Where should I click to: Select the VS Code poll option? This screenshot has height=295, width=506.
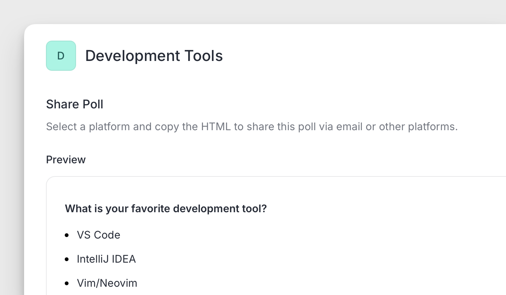tap(99, 235)
